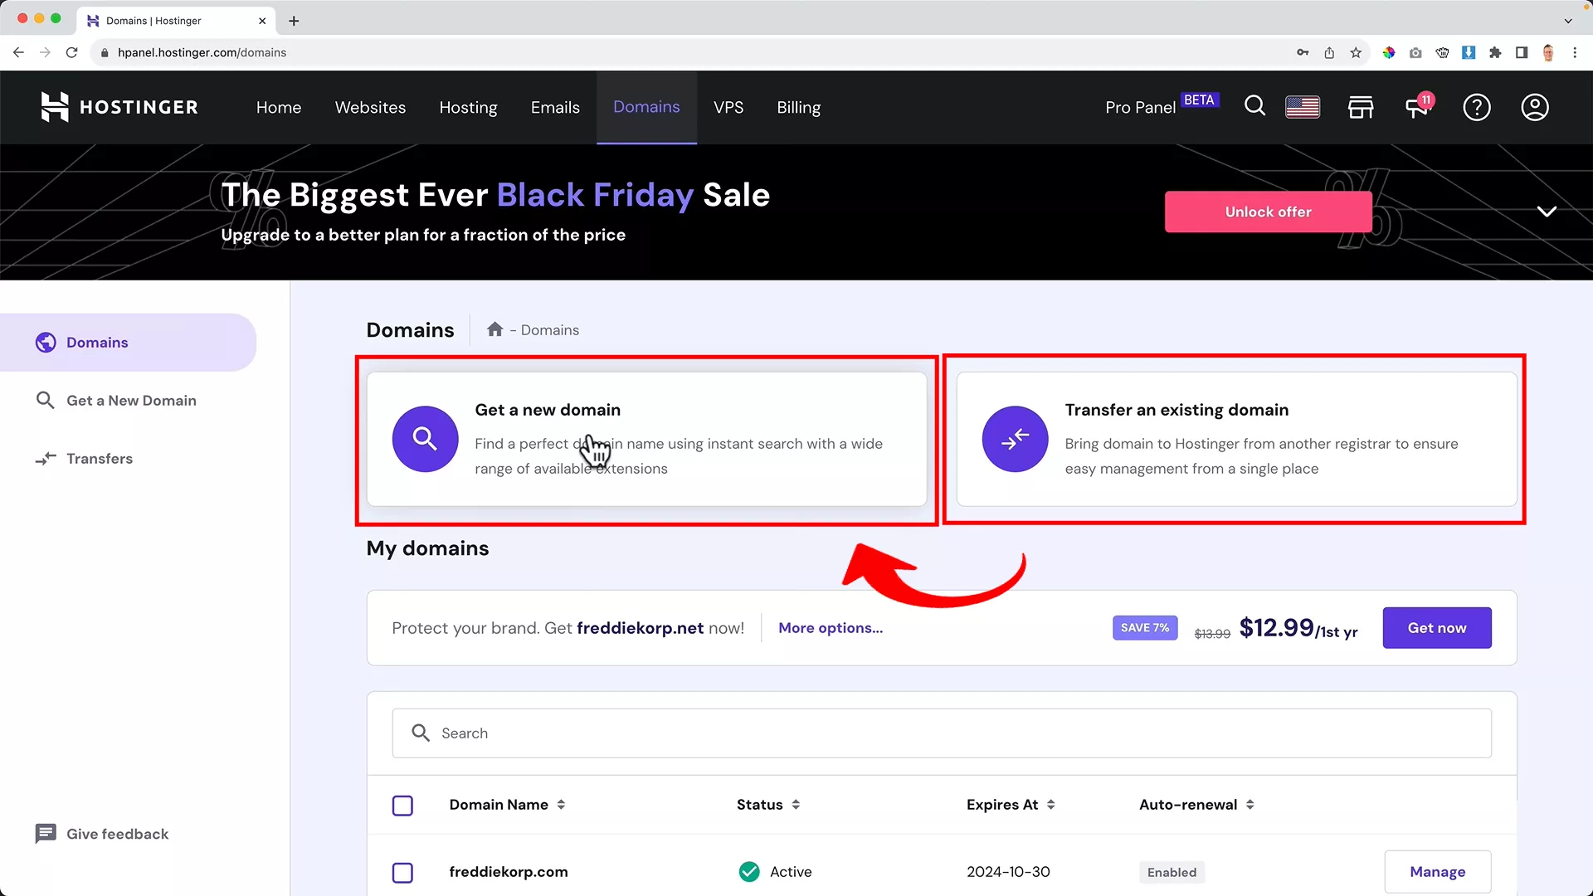The image size is (1593, 896).
Task: Click the domain Search input field
Action: [942, 733]
